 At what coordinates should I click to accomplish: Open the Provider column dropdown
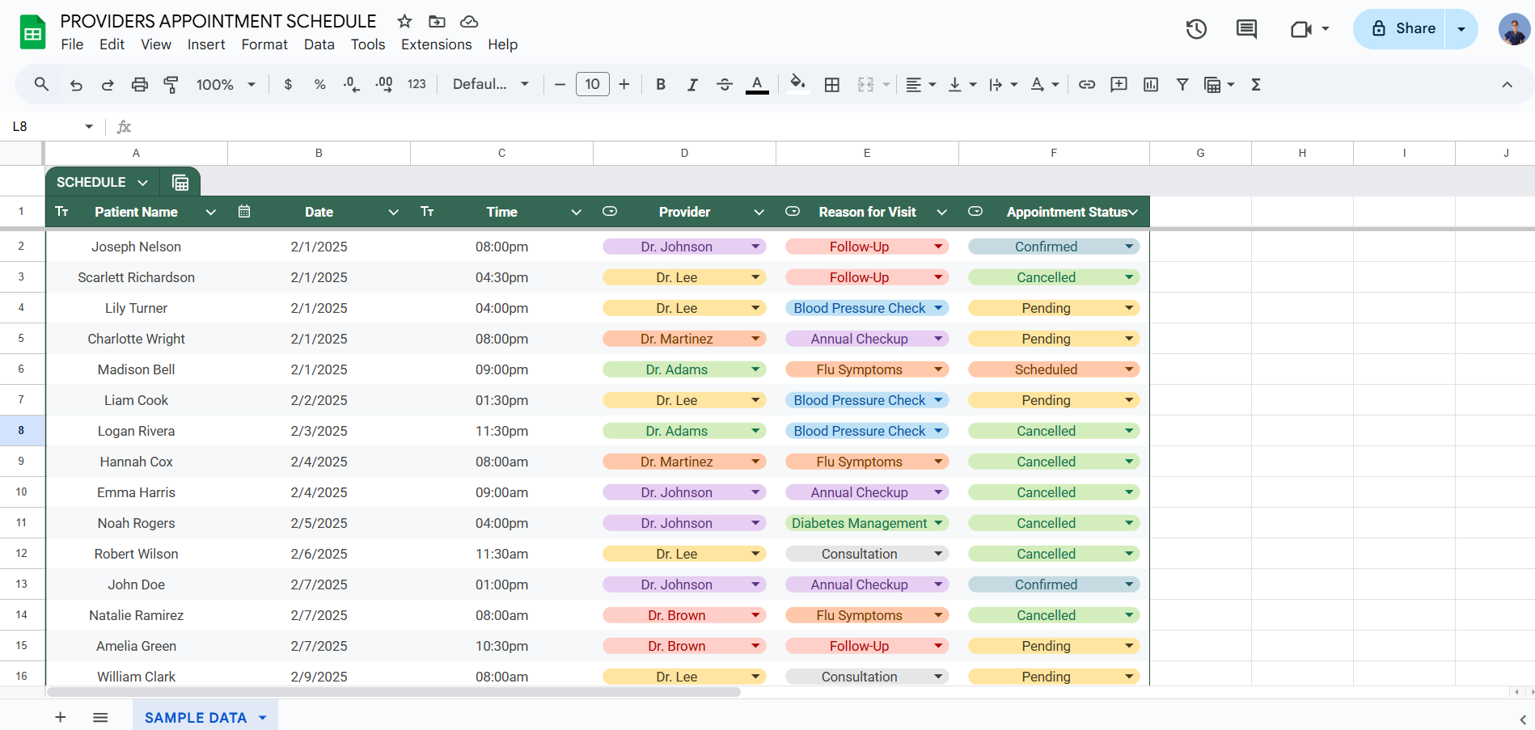pos(759,212)
